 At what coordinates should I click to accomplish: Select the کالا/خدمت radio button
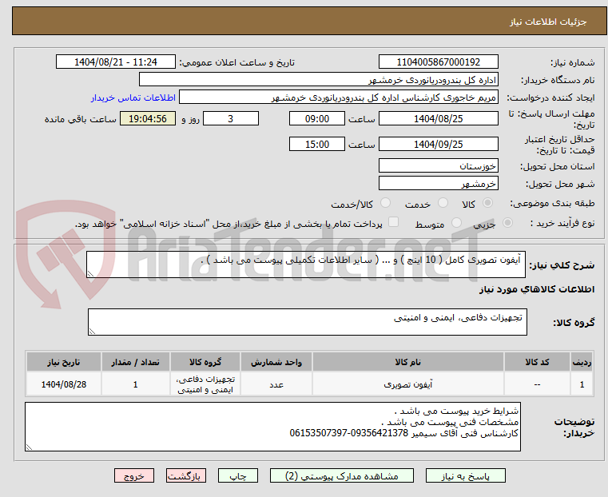[385, 203]
